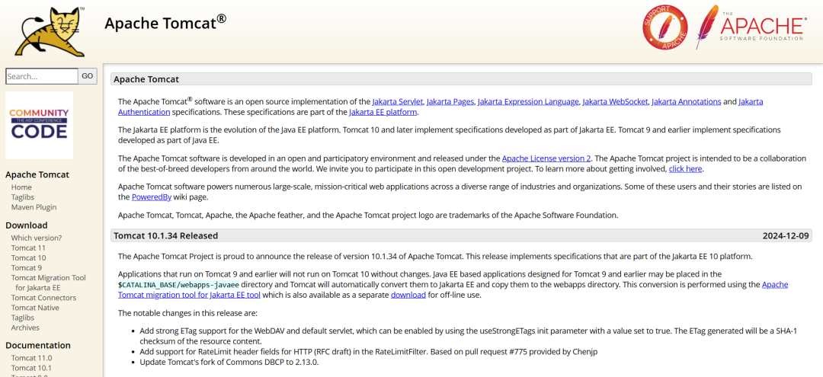Viewport: 823px width, 377px height.
Task: Visit the Archives download link
Action: [25, 327]
